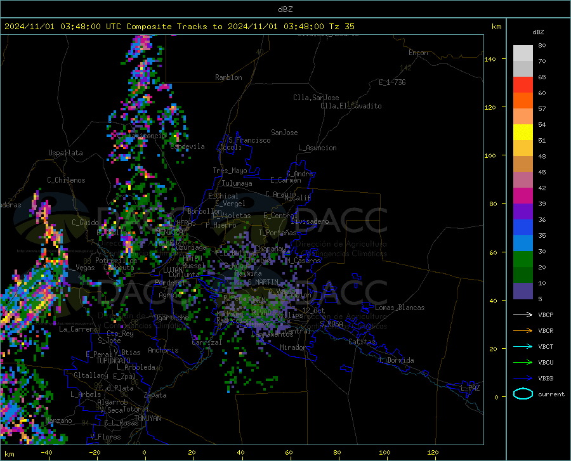
Task: Click the L_Dormida place label
Action: (x=397, y=360)
